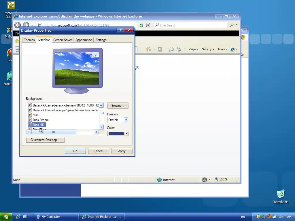Switch to the Themes tab
The image size is (295, 221).
tap(29, 40)
